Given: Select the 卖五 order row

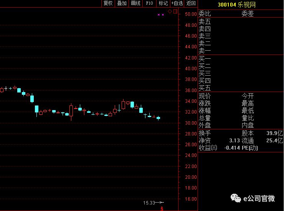Looking at the screenshot, I should pos(241,22).
